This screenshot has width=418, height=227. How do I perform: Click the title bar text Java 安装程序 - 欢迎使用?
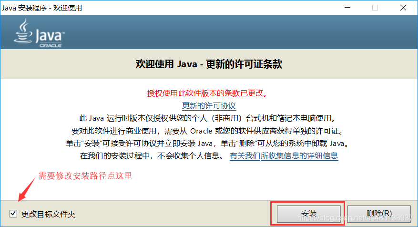(x=42, y=8)
